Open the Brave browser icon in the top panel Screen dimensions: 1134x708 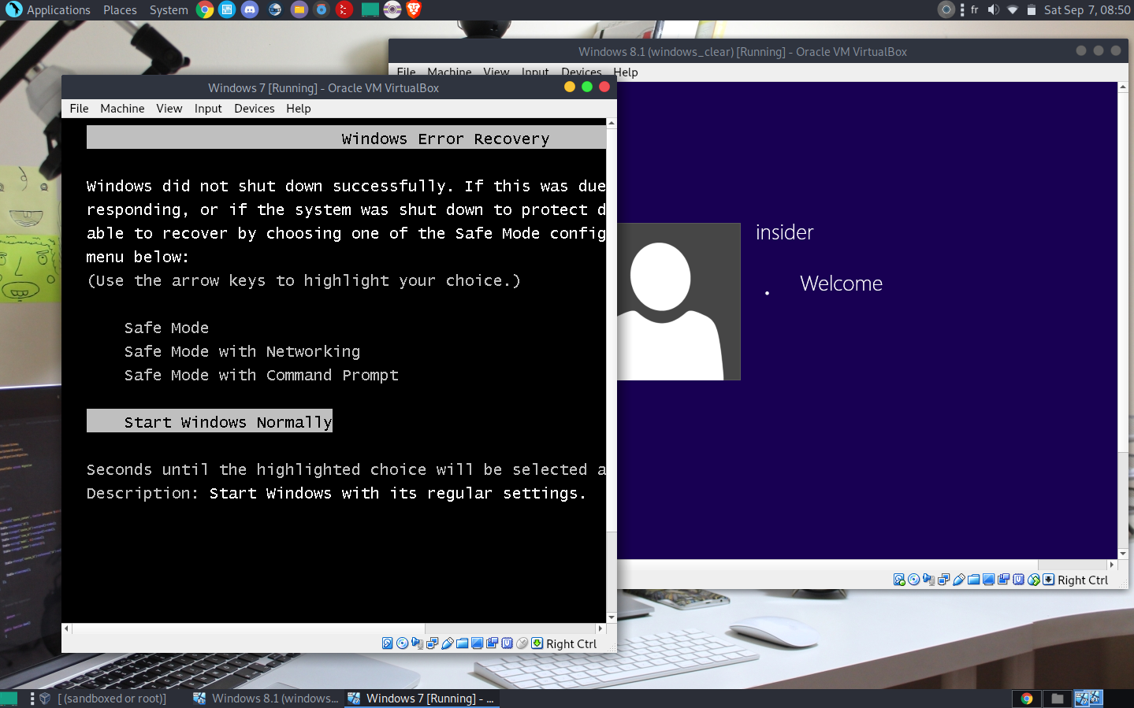tap(414, 9)
